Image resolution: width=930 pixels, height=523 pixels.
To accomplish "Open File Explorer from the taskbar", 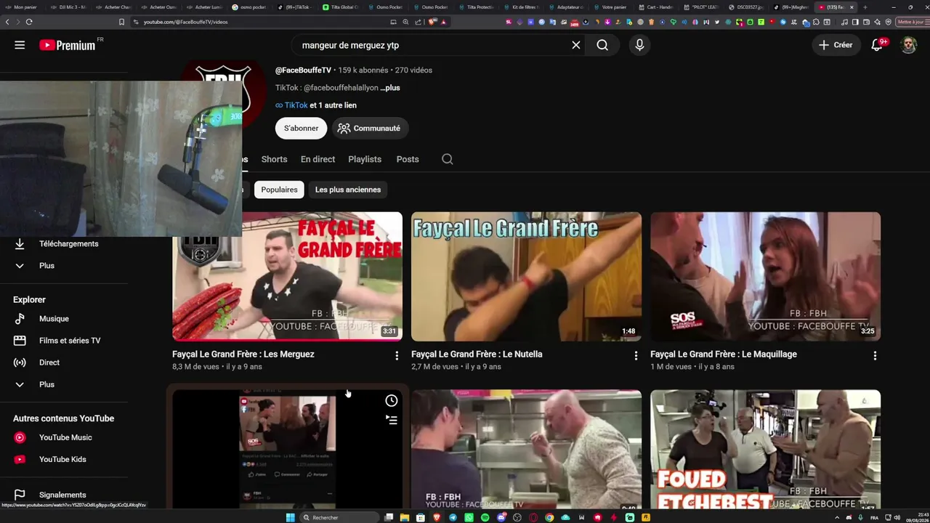I will click(405, 517).
